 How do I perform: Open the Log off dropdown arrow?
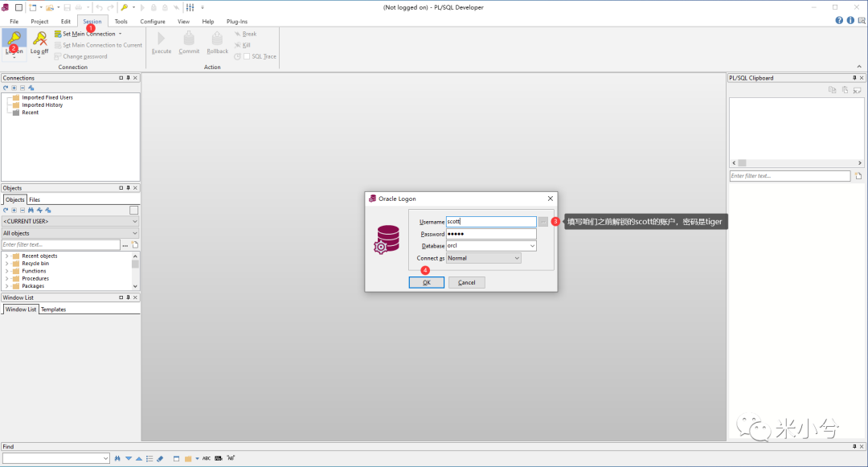(x=39, y=57)
